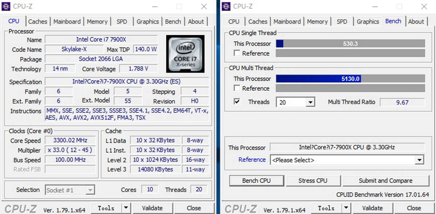
Task: Close the CPU tab window using its title bar X
Action: point(204,7)
